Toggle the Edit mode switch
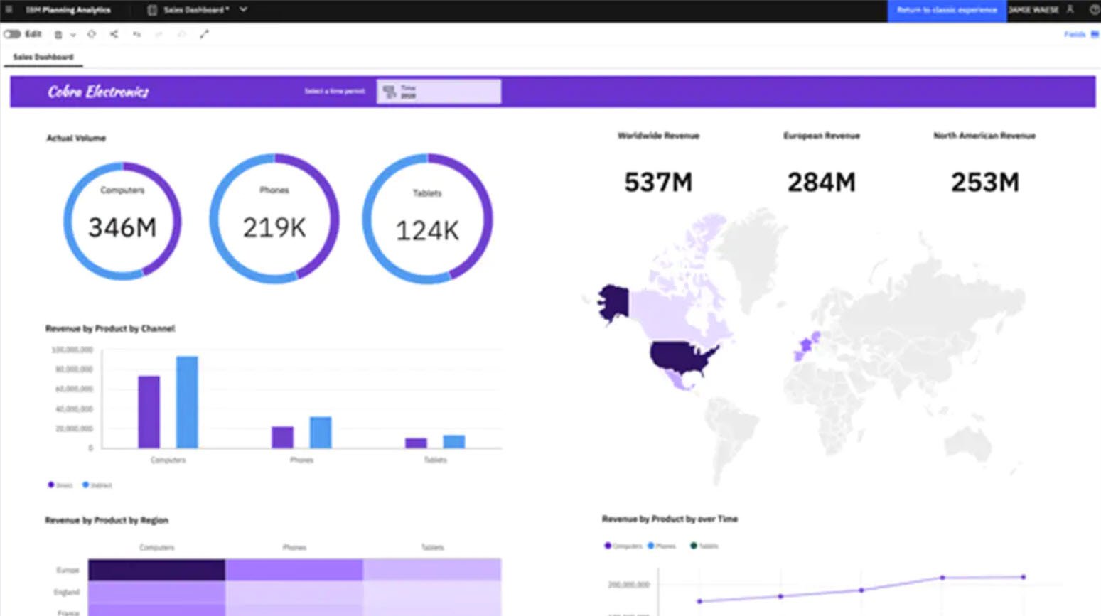The height and width of the screenshot is (616, 1101). (12, 34)
